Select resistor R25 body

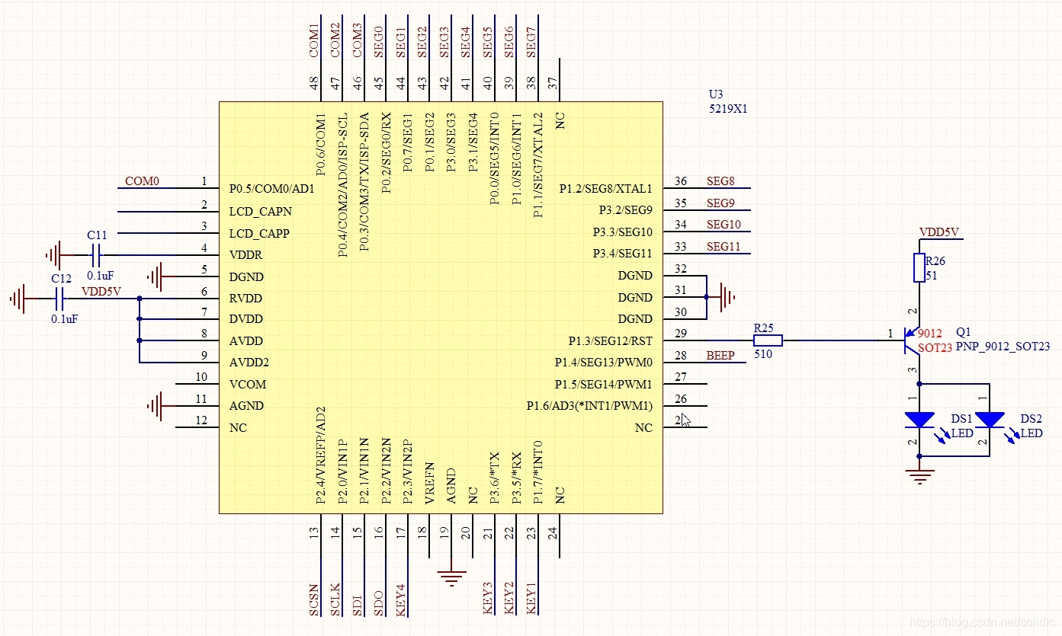coord(768,340)
